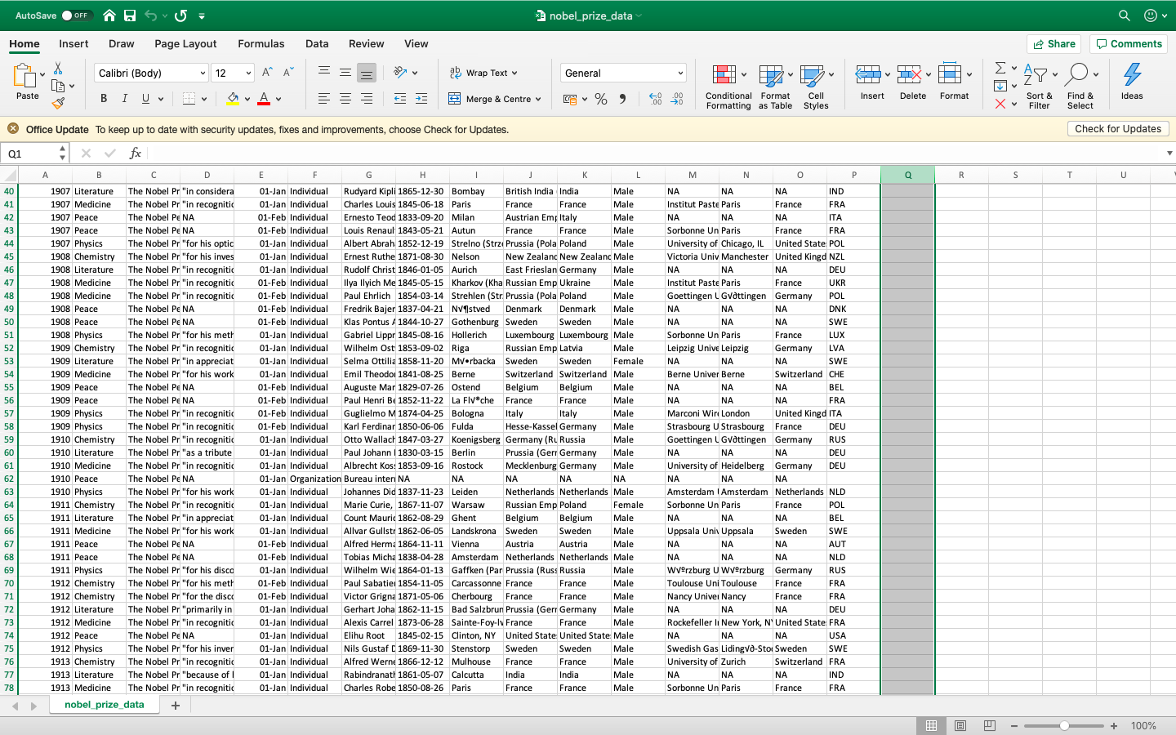Viewport: 1176px width, 735px height.
Task: Adjust the zoom slider at bottom right
Action: [1064, 725]
